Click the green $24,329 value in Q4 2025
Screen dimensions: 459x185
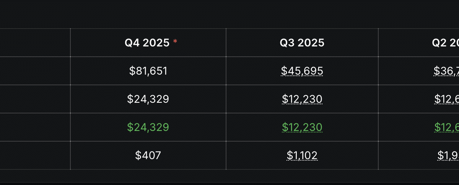click(x=148, y=127)
